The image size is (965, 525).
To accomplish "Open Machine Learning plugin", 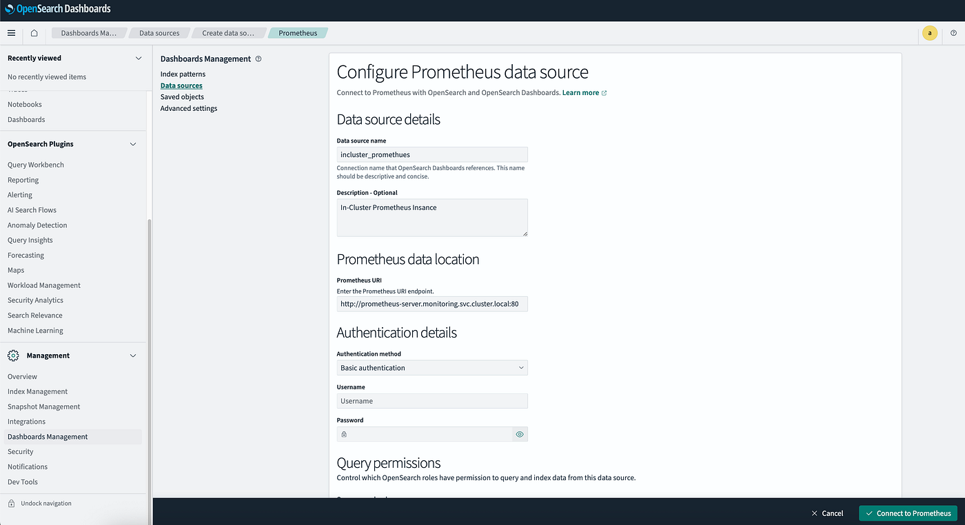I will [x=35, y=331].
